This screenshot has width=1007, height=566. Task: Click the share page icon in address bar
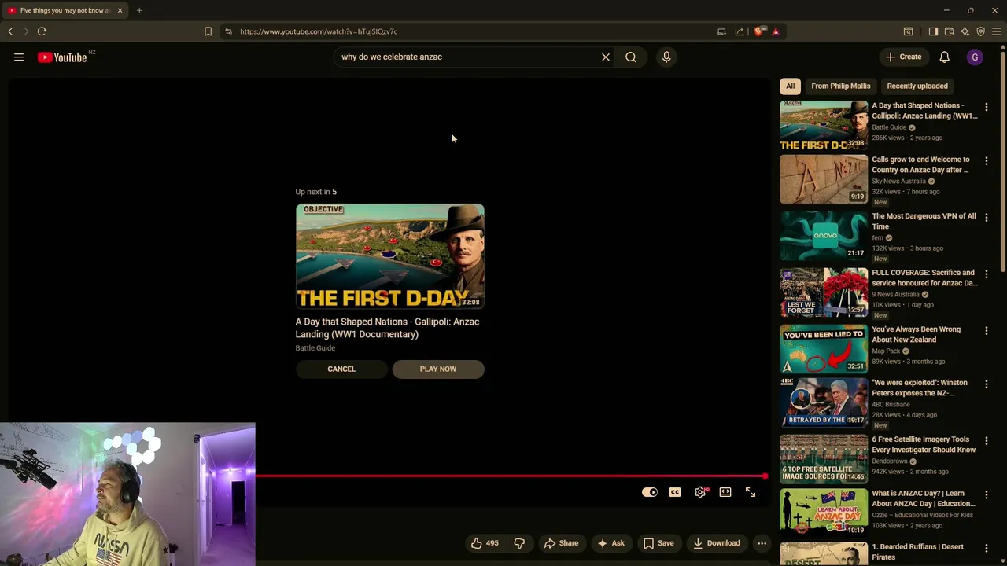[740, 31]
